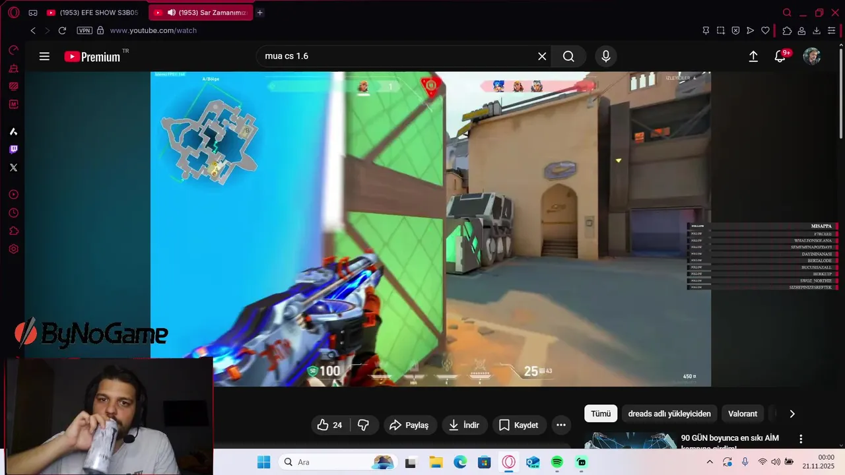Open X (Twitter) sidebar icon

coord(13,168)
